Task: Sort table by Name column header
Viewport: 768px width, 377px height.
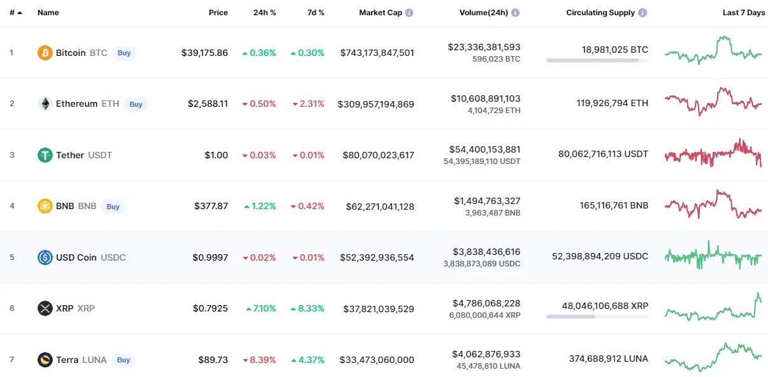Action: tap(48, 13)
